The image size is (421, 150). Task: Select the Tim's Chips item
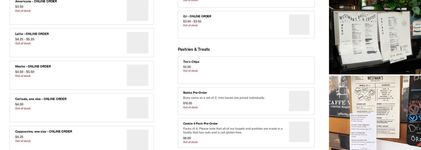tap(191, 62)
